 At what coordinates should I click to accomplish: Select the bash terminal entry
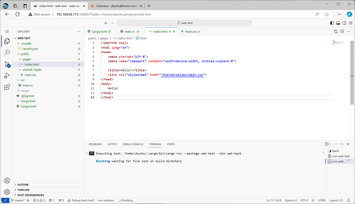[x=335, y=151]
